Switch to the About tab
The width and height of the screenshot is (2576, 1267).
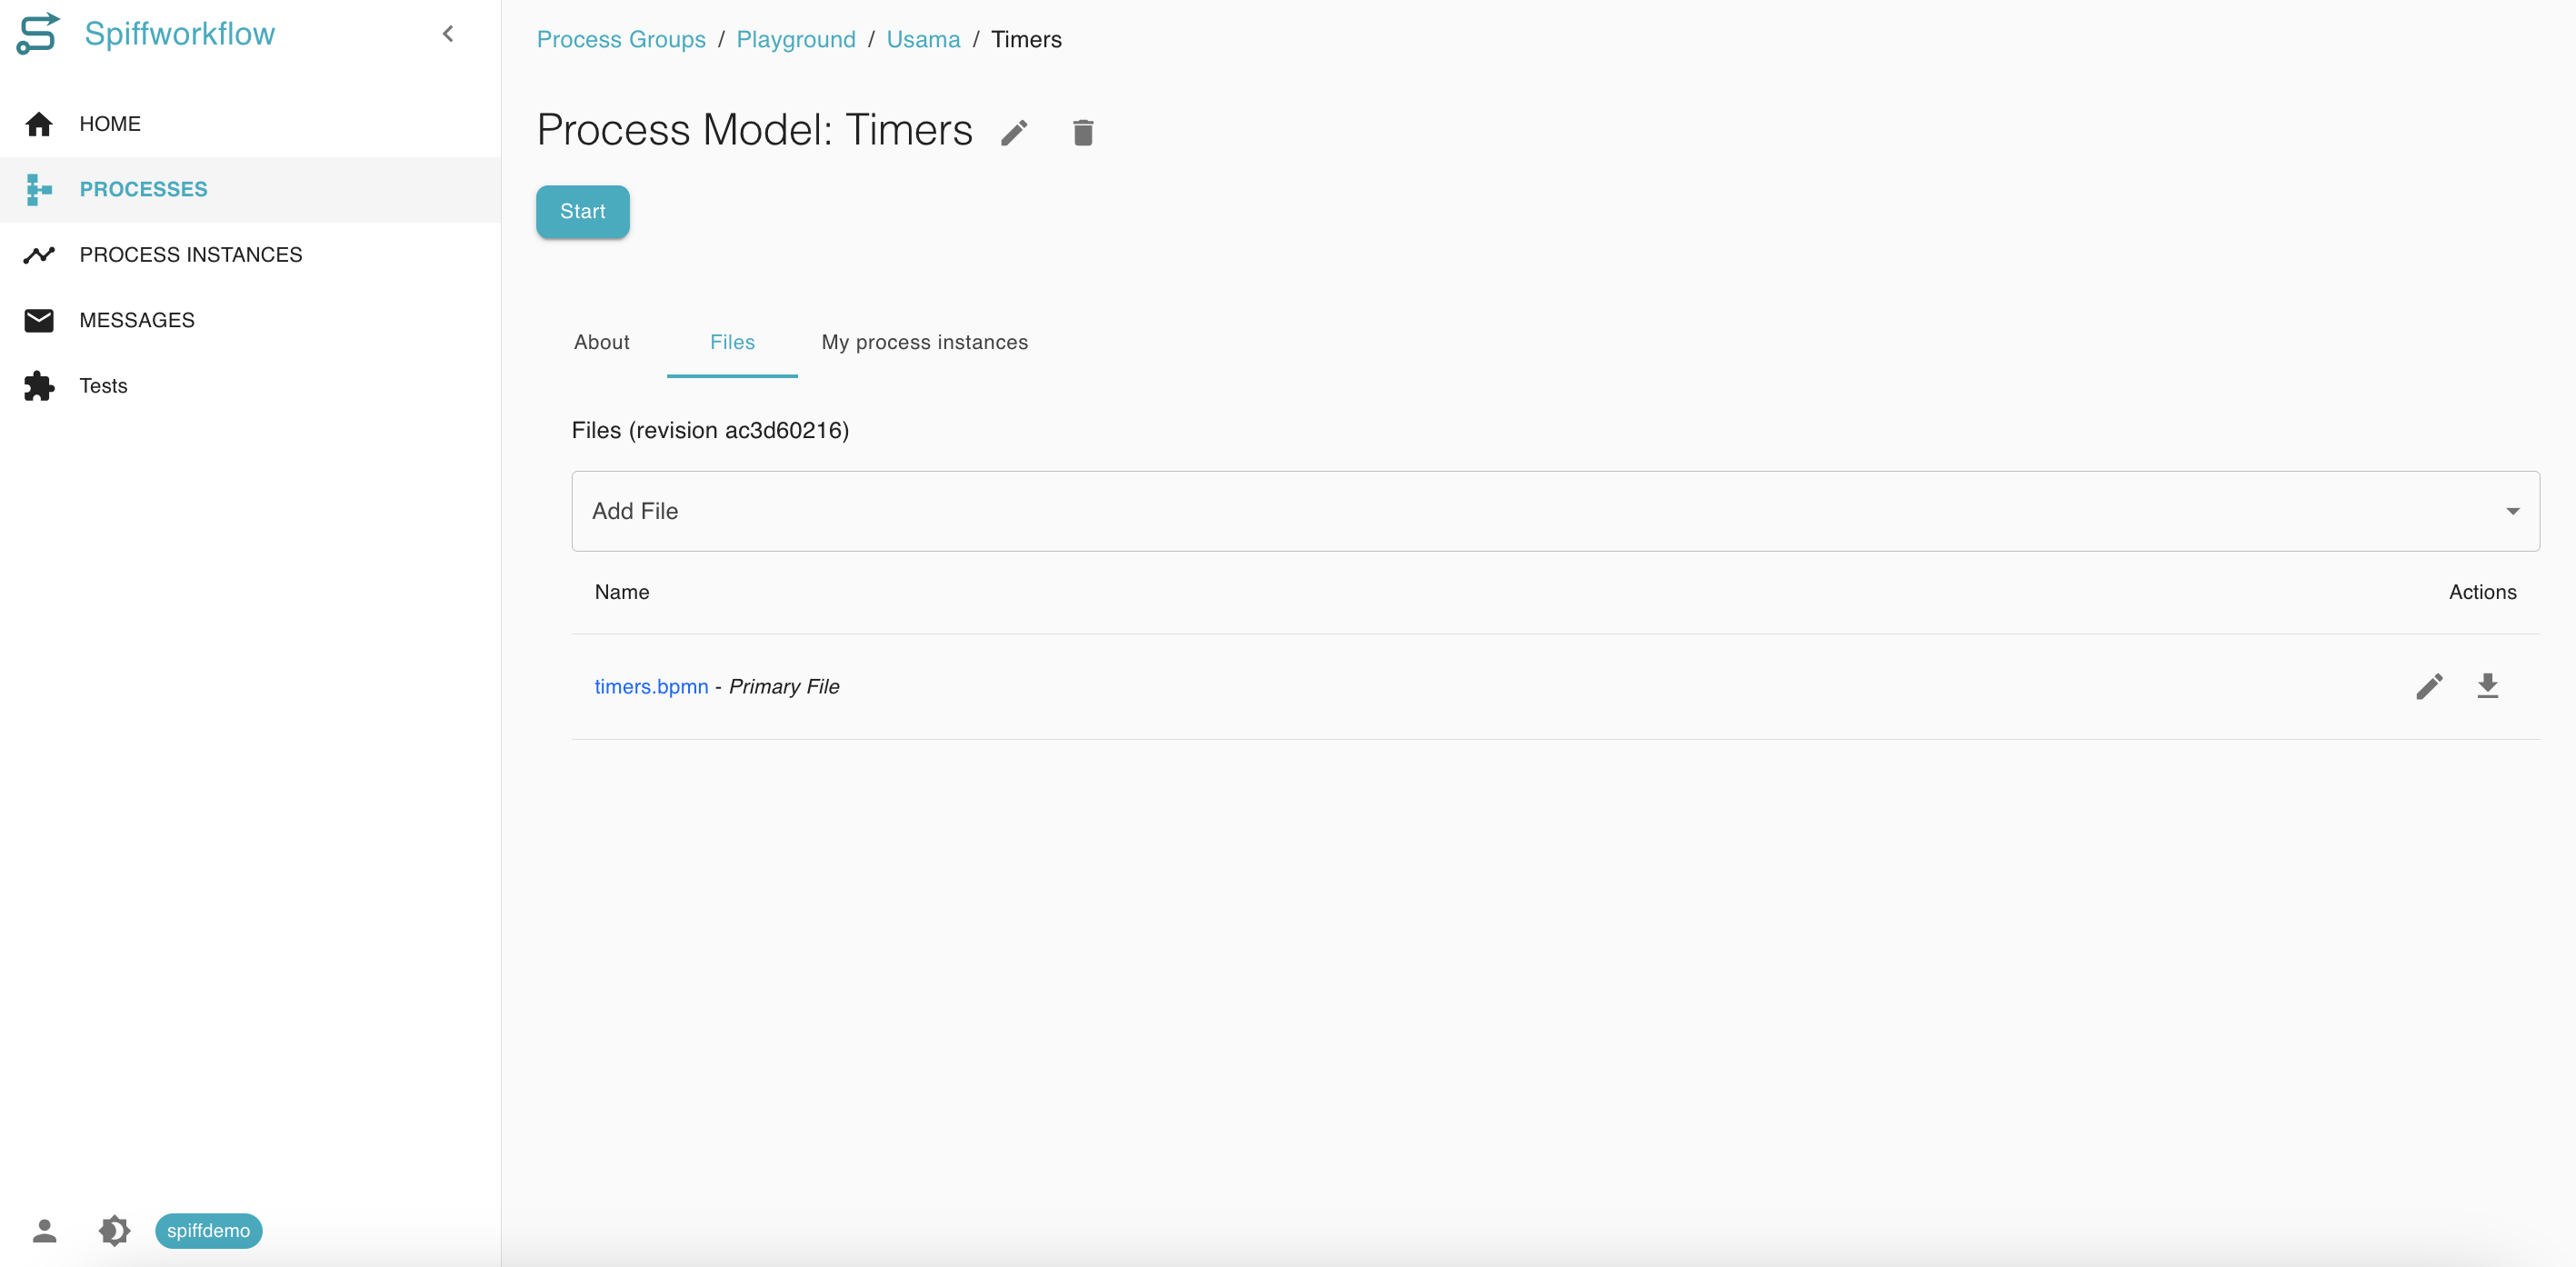pyautogui.click(x=602, y=342)
